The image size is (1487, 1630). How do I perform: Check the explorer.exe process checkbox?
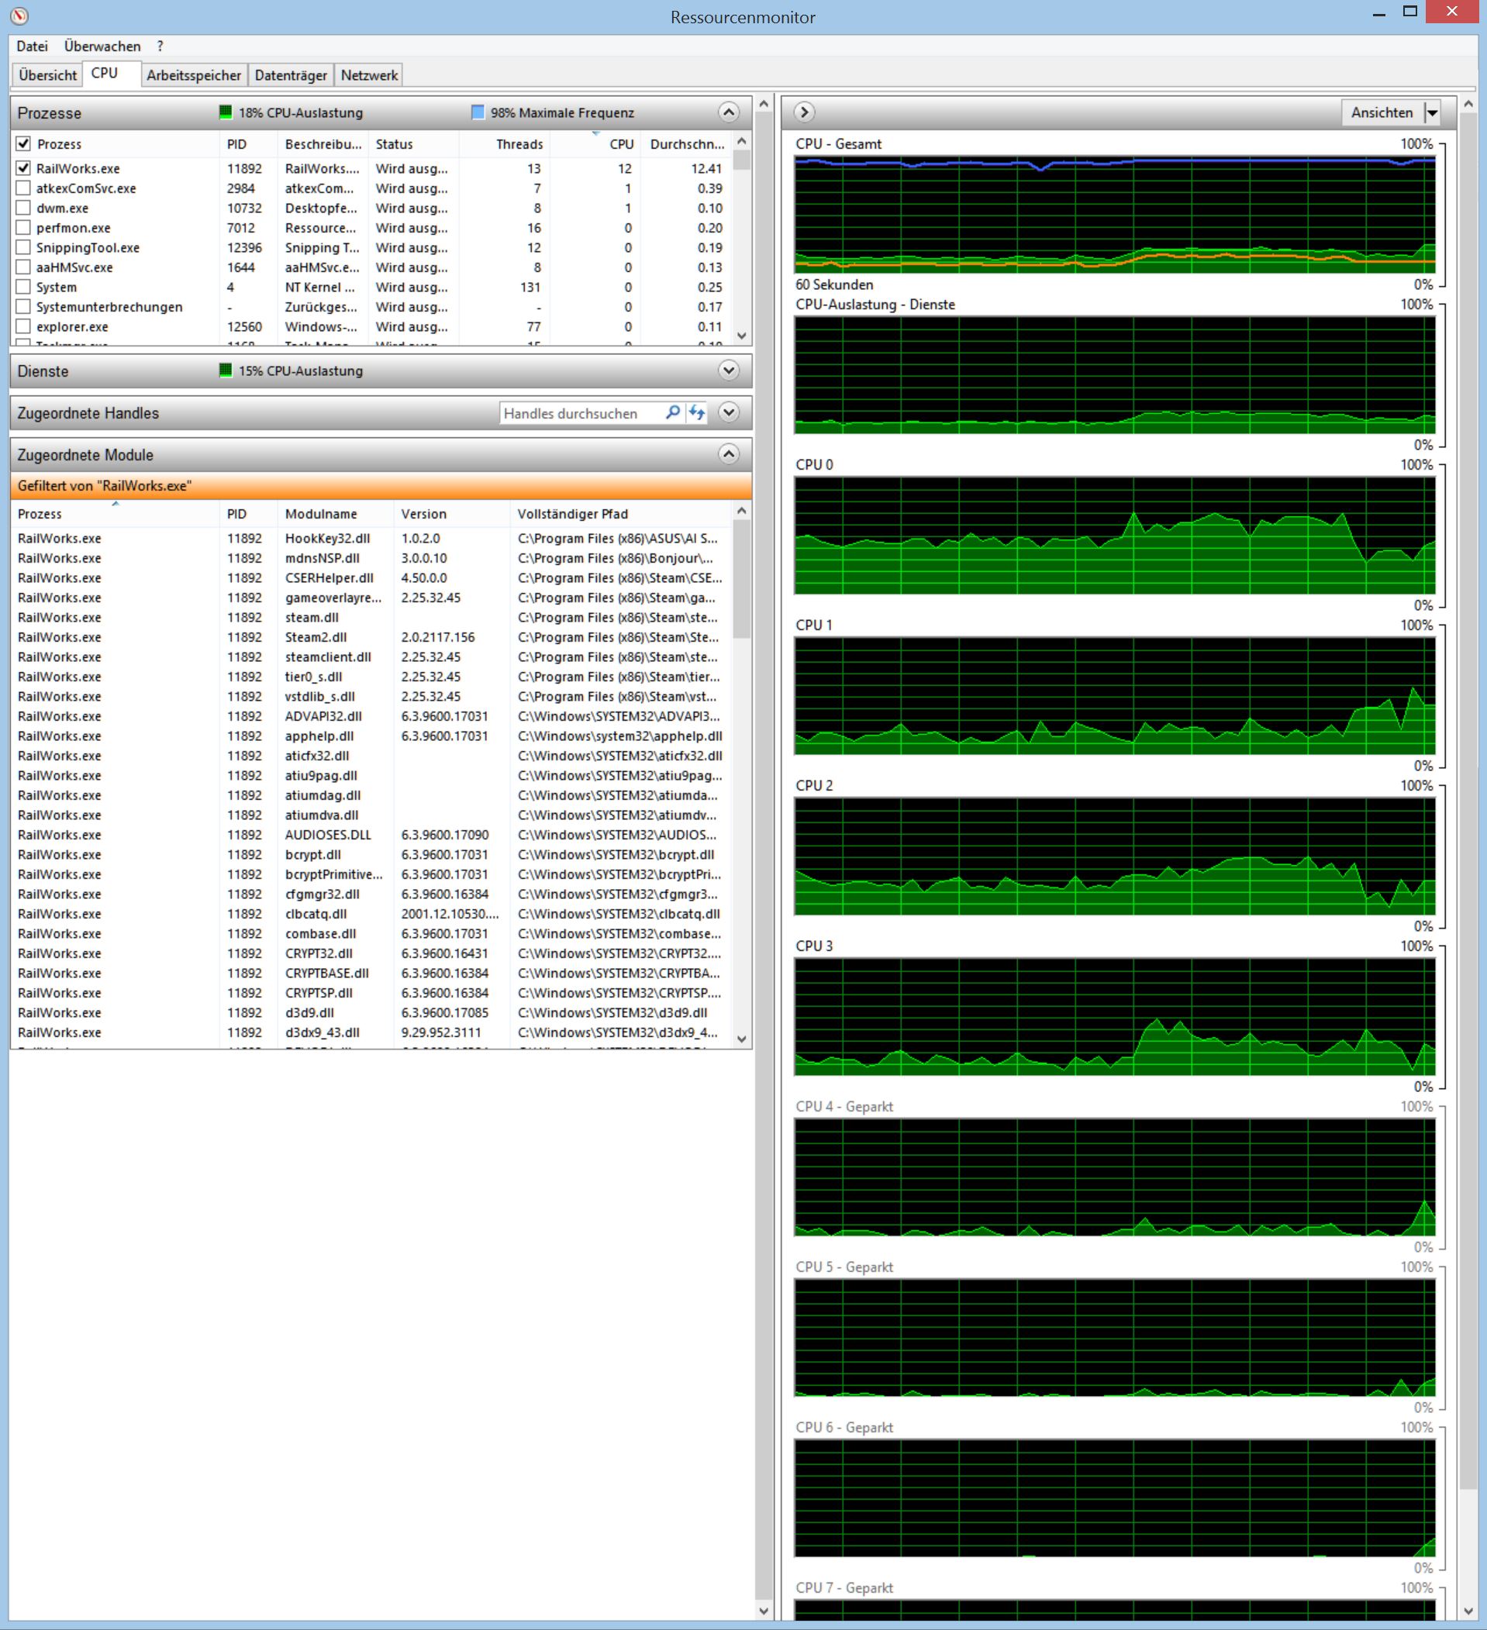tap(23, 326)
